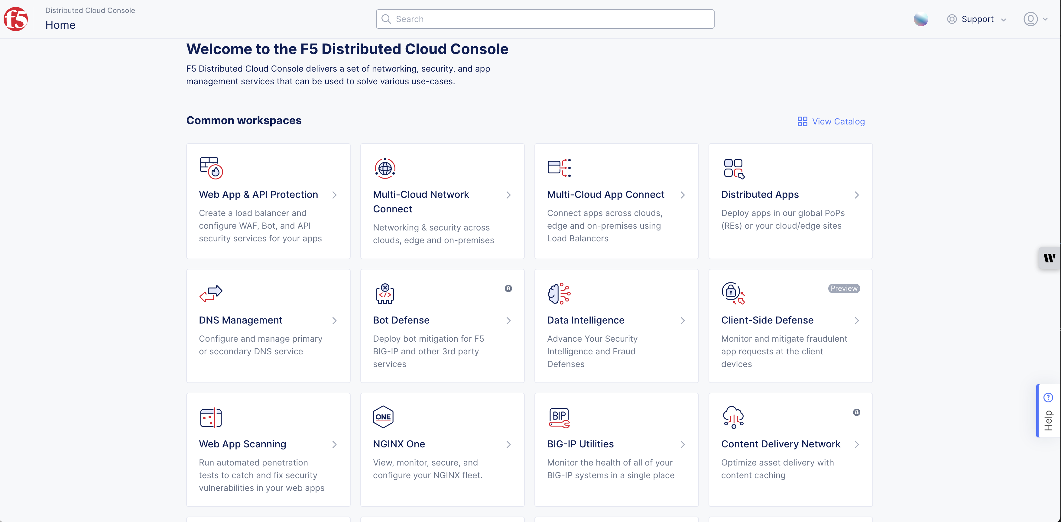The image size is (1061, 522).
Task: Expand Distributed Apps with its chevron arrow
Action: click(x=857, y=195)
